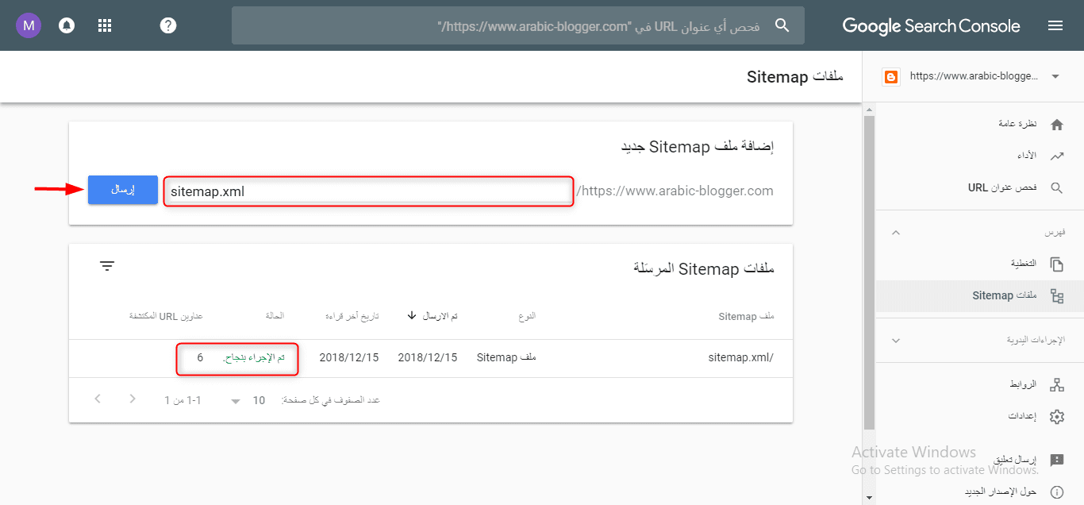The height and width of the screenshot is (505, 1084).
Task: Click the send feedback icon
Action: tap(1056, 461)
